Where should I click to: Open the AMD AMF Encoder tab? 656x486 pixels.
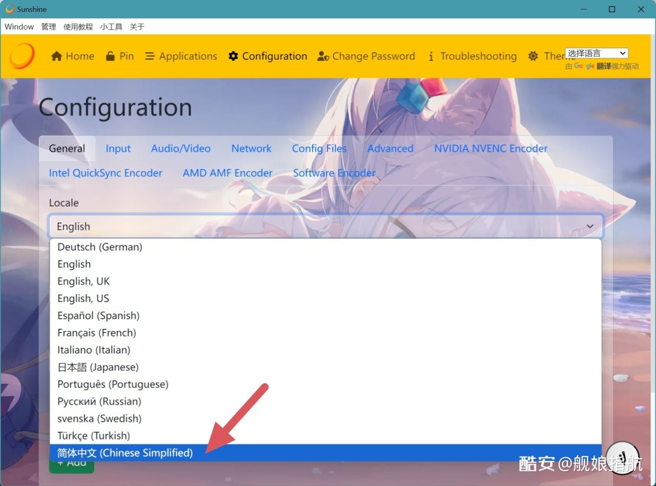coord(228,173)
